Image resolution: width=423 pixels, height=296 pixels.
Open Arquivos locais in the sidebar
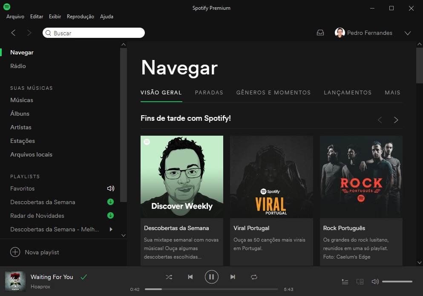tap(31, 154)
